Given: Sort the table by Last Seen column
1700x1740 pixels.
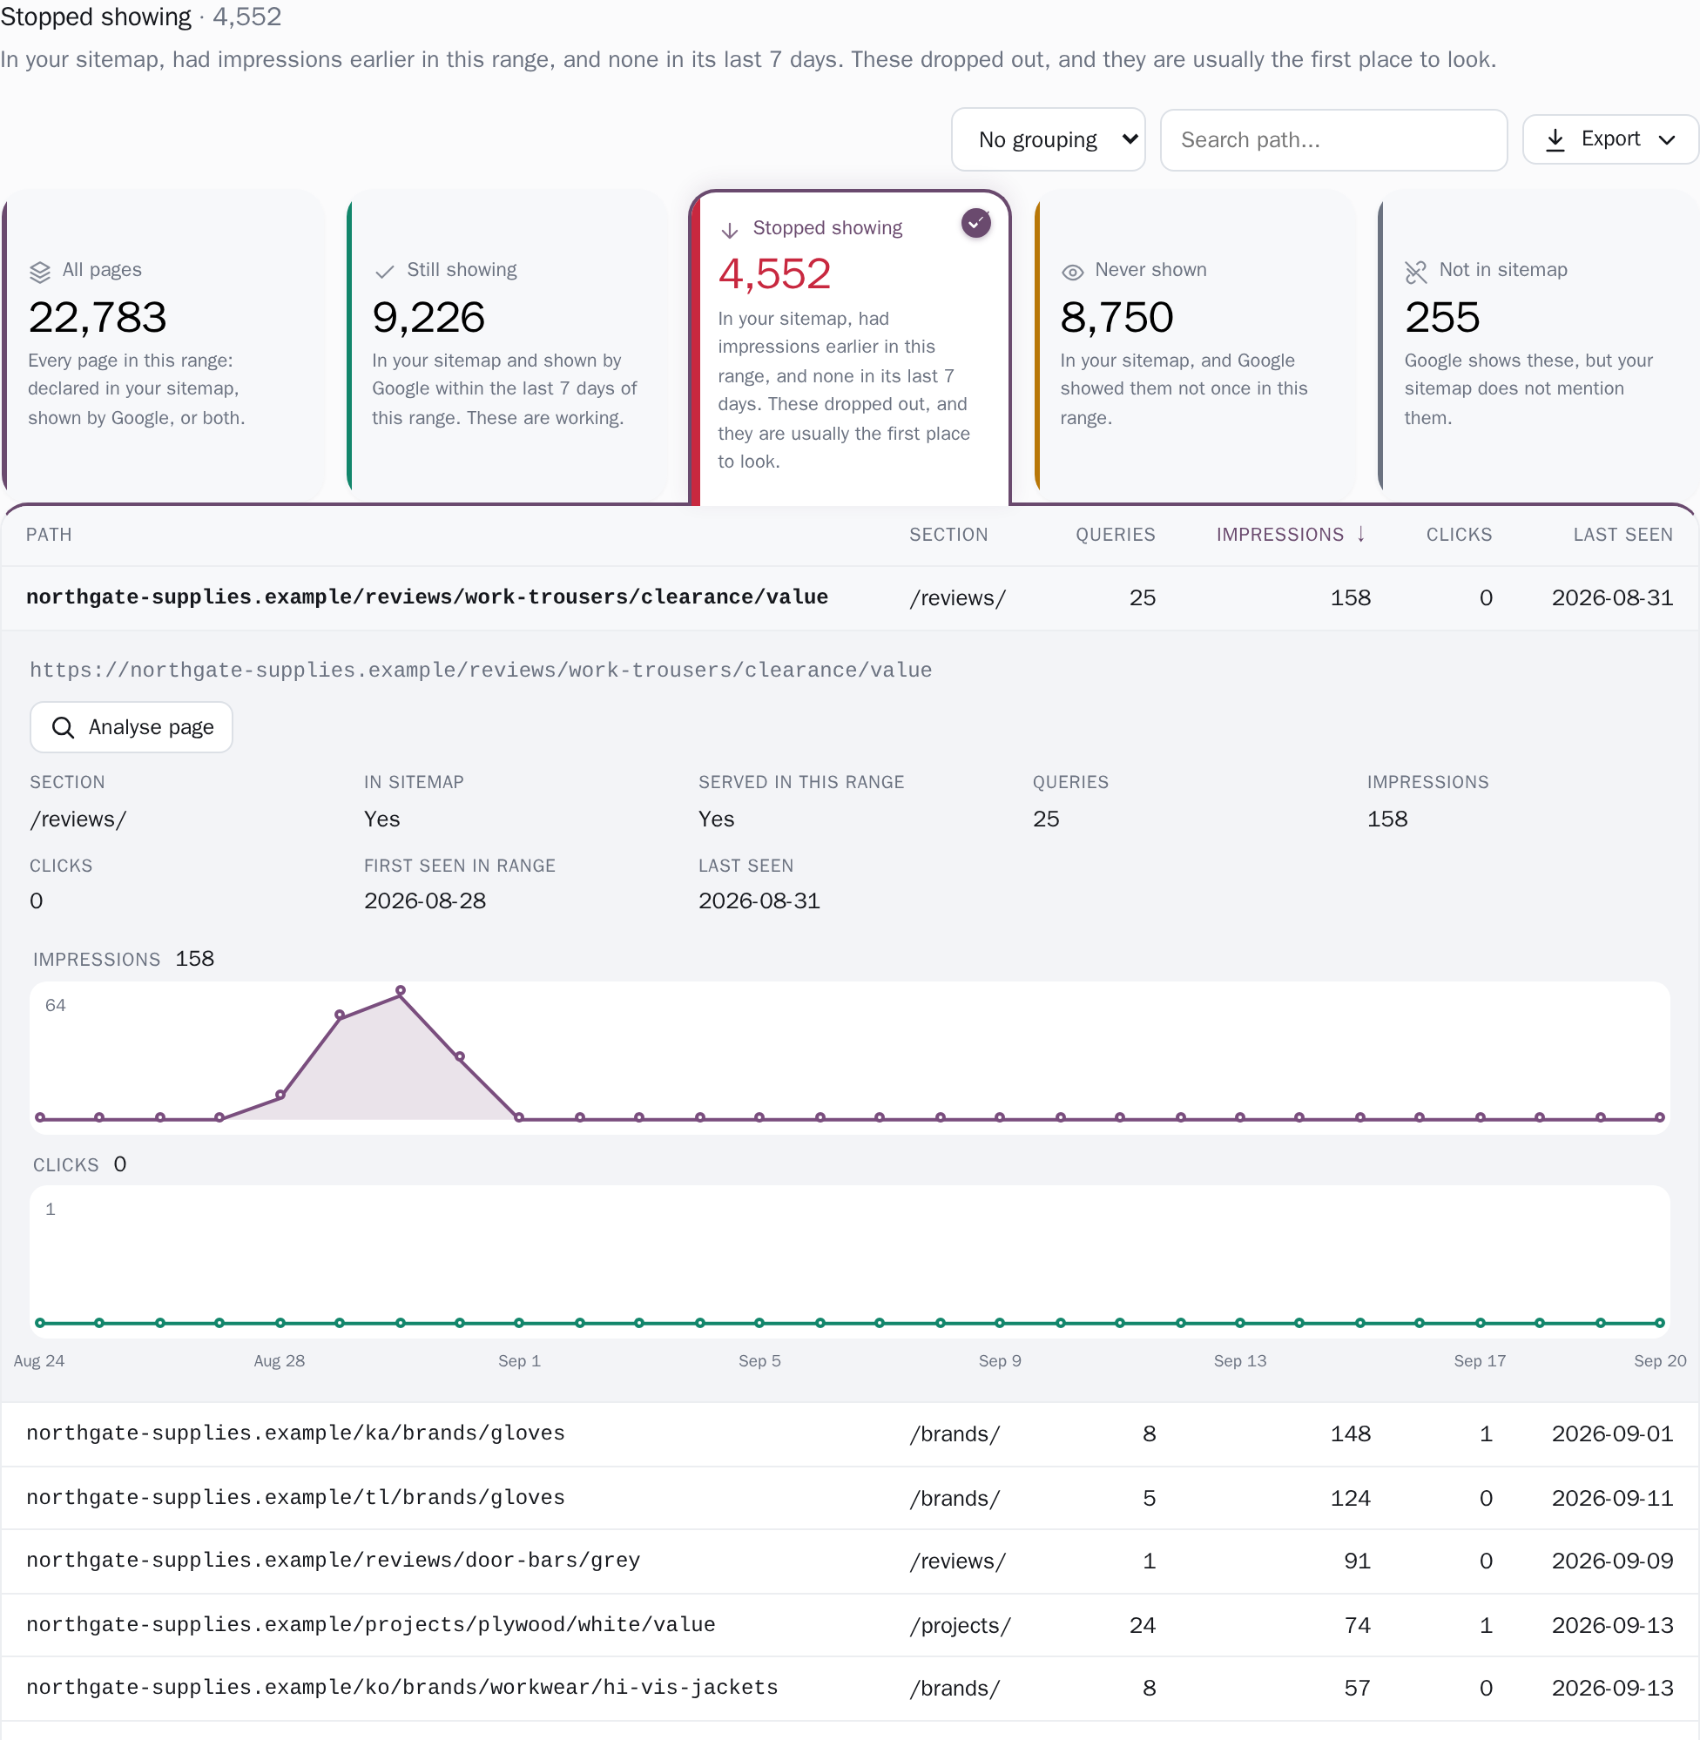Looking at the screenshot, I should click(x=1622, y=534).
